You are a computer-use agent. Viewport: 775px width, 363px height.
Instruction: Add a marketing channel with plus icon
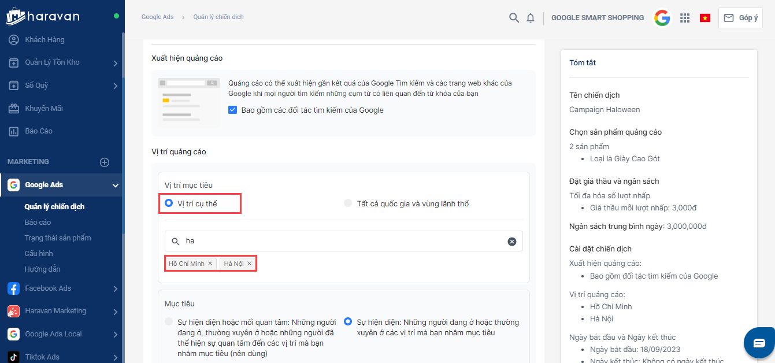(105, 162)
